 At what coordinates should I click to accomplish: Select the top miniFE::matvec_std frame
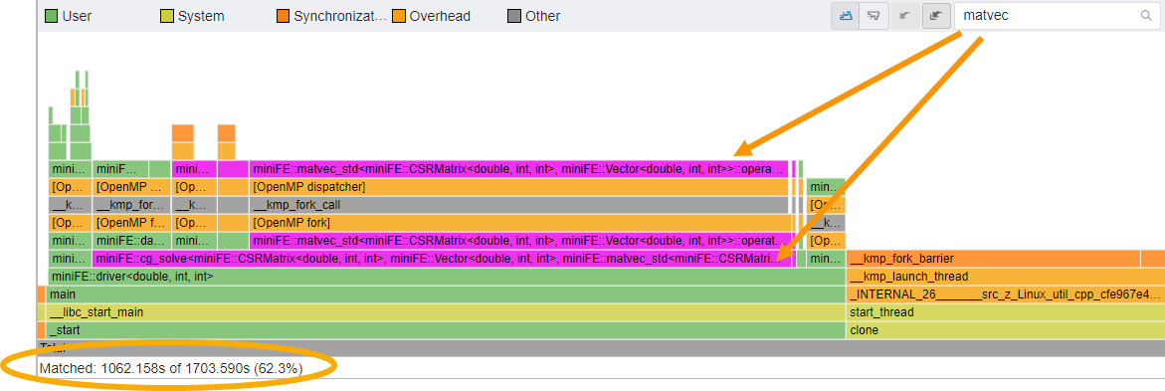pyautogui.click(x=518, y=169)
